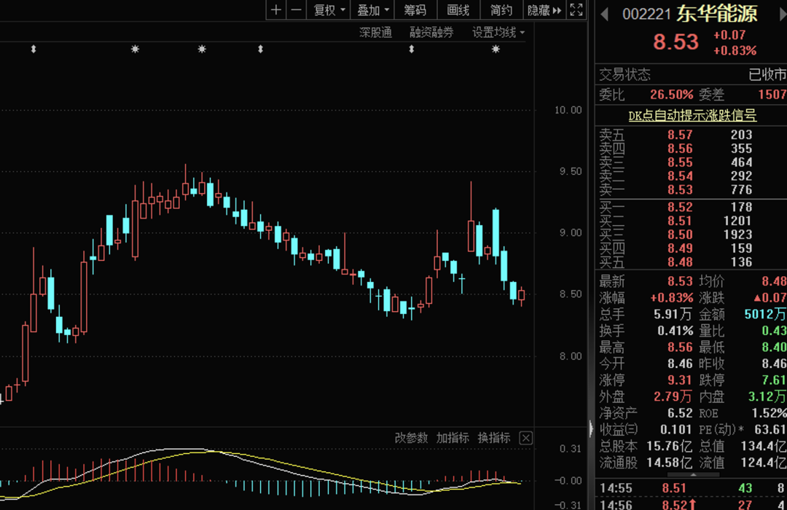Enter fullscreen chart view icon

[576, 10]
